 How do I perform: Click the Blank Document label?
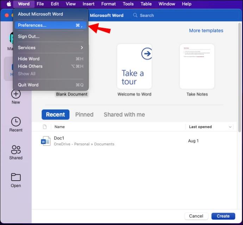71,94
